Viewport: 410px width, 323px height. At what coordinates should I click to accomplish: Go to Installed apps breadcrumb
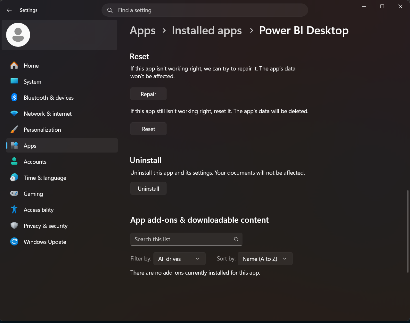[x=207, y=30]
